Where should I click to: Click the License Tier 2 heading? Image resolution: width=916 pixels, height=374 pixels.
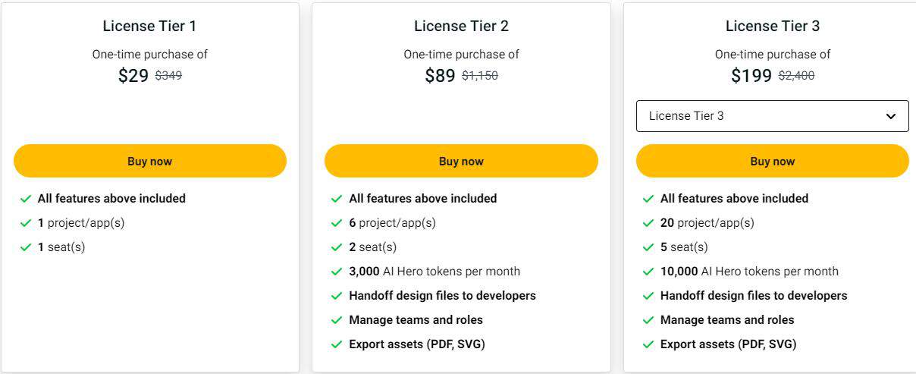click(461, 26)
